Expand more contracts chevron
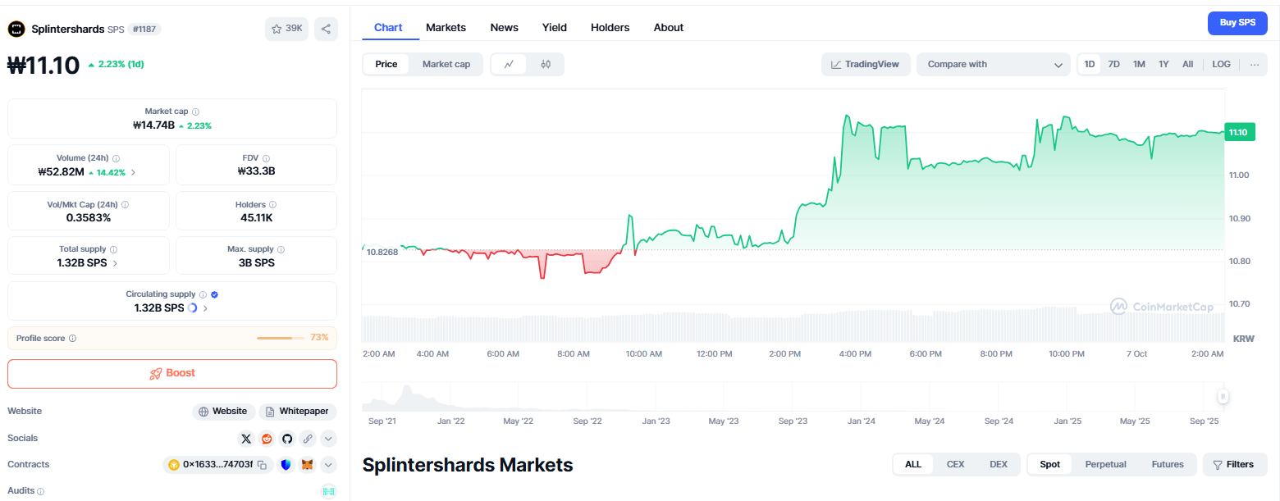The image size is (1280, 501). coord(328,465)
